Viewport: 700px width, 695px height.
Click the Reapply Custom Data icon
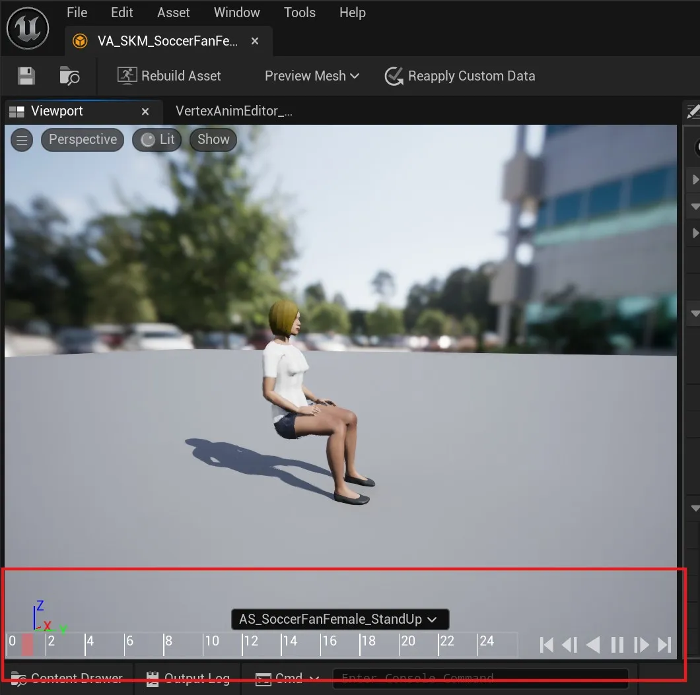(394, 76)
